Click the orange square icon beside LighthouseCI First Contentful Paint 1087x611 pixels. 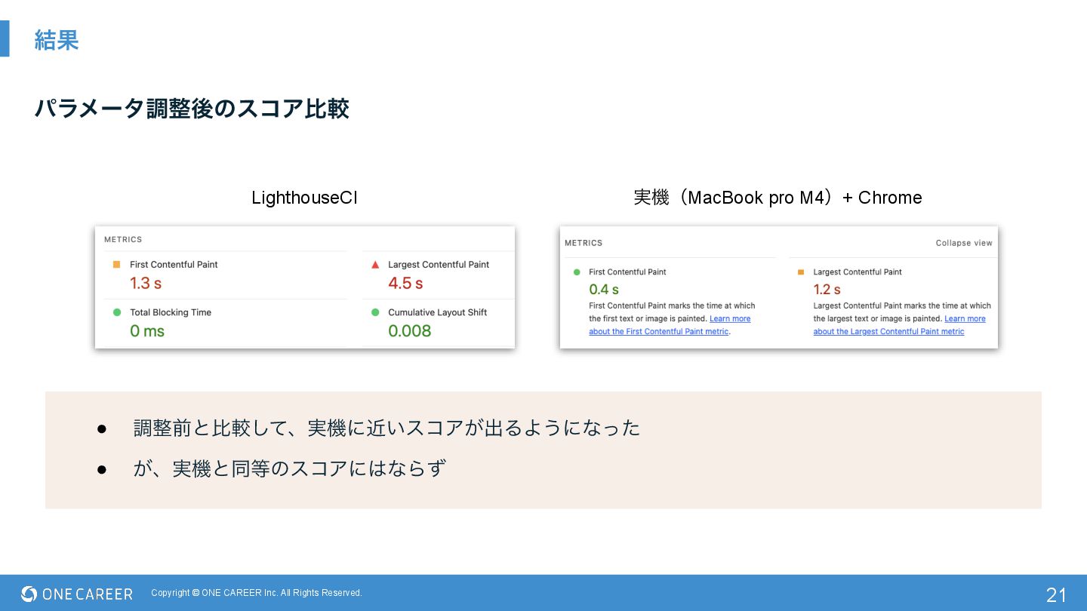(x=116, y=265)
